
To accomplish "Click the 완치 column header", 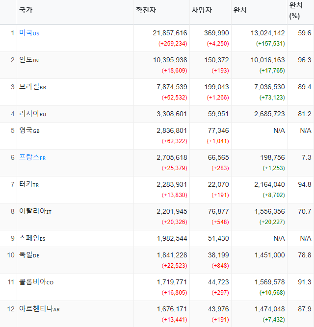I will click(240, 10).
